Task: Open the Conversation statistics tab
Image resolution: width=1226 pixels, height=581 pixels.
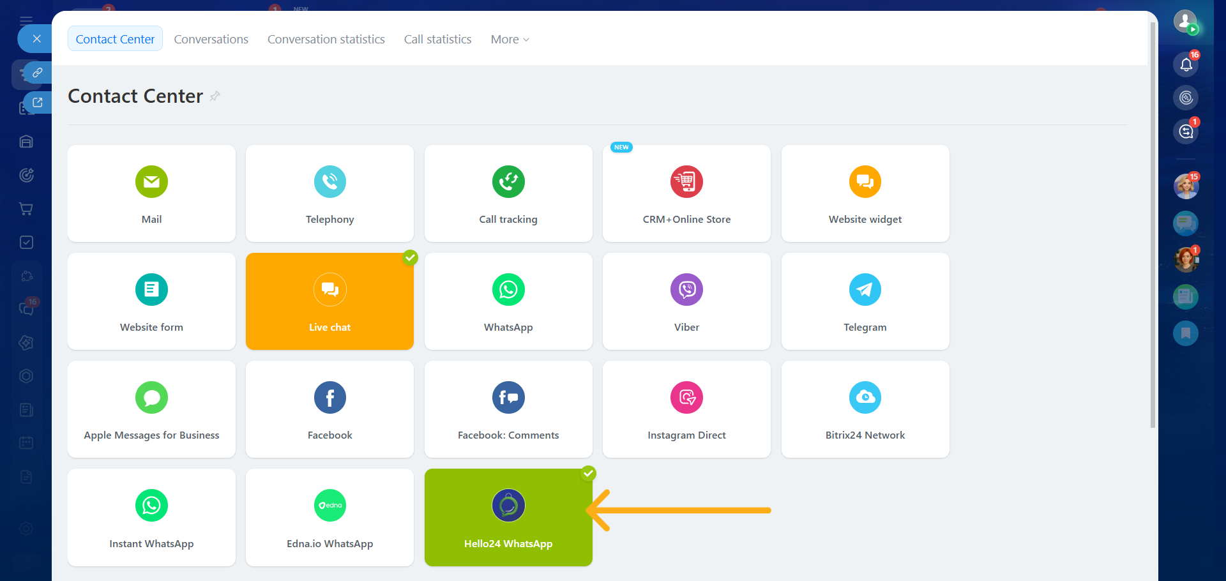Action: point(326,39)
